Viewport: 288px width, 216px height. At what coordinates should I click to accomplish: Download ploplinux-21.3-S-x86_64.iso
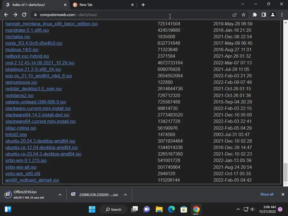pyautogui.click(x=33, y=69)
